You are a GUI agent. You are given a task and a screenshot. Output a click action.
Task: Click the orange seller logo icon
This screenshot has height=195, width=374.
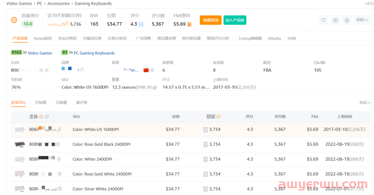pos(14,20)
